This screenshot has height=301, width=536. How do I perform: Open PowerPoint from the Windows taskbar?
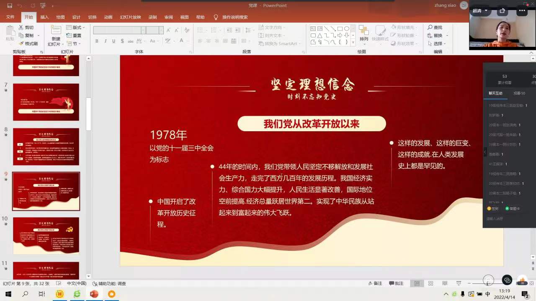coord(94,294)
